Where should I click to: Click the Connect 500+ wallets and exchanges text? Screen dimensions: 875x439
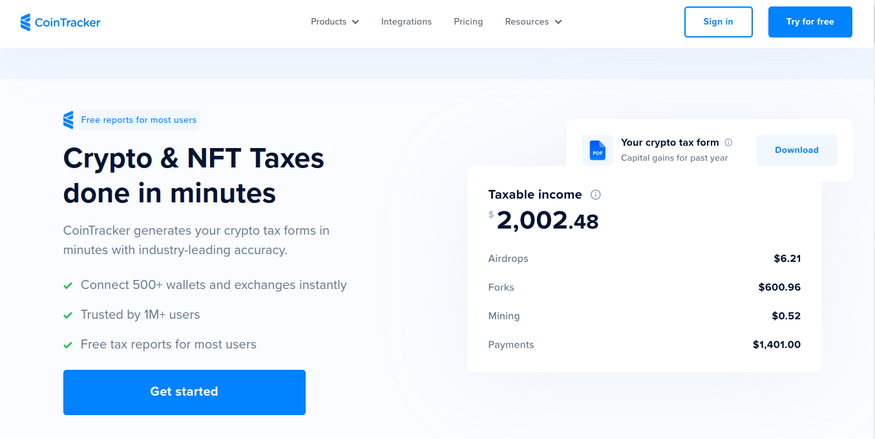pos(214,285)
